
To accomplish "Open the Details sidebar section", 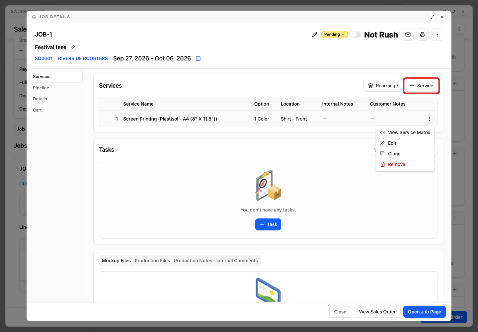I will pos(56,99).
